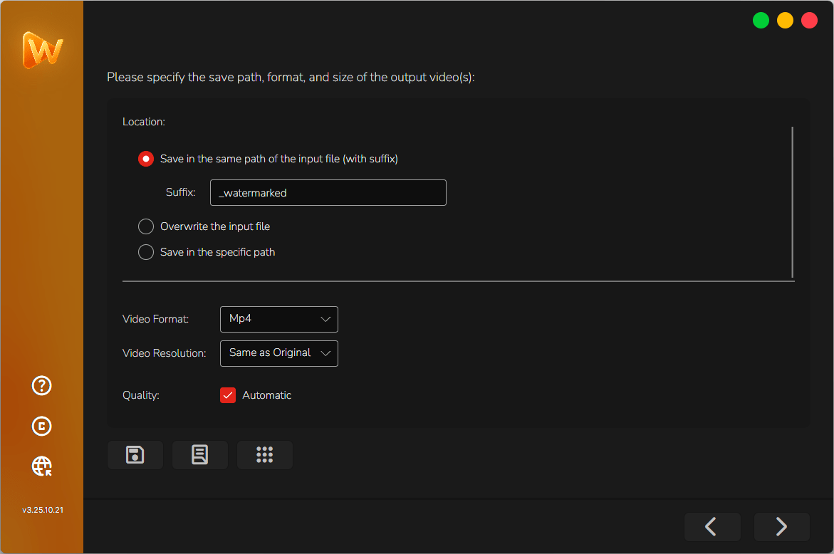834x554 pixels.
Task: Uncheck the Automatic quality checkbox
Action: [228, 395]
